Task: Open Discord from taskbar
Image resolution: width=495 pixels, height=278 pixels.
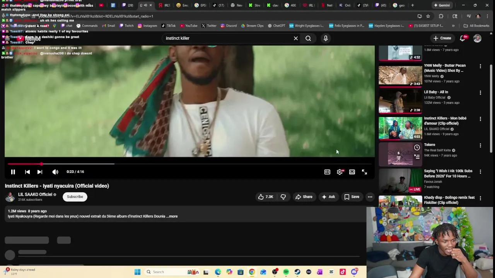Action: [x=354, y=272]
